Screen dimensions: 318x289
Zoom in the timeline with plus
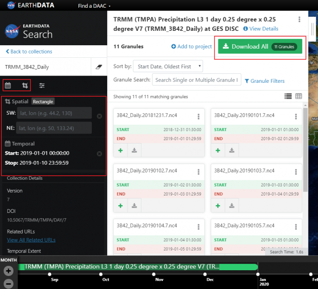(x=8, y=271)
